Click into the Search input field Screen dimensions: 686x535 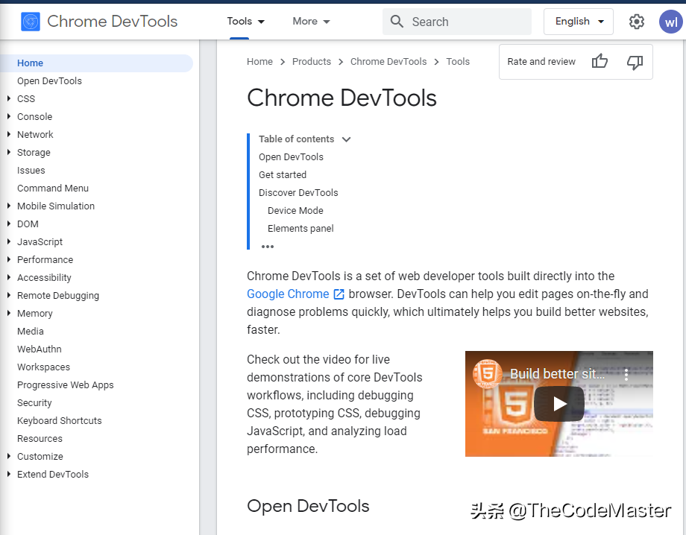tap(457, 22)
